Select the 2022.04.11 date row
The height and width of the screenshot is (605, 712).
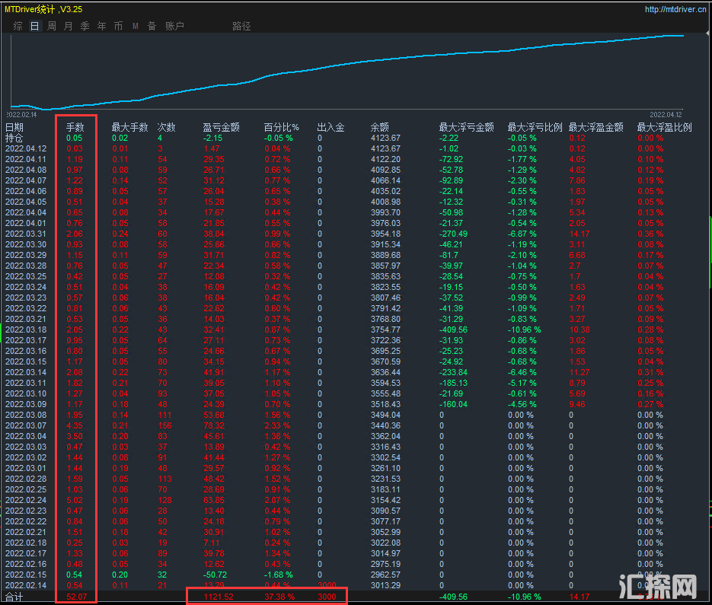(26, 159)
